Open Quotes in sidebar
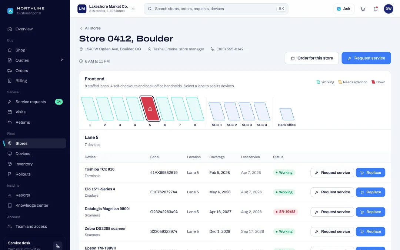 pyautogui.click(x=35, y=60)
